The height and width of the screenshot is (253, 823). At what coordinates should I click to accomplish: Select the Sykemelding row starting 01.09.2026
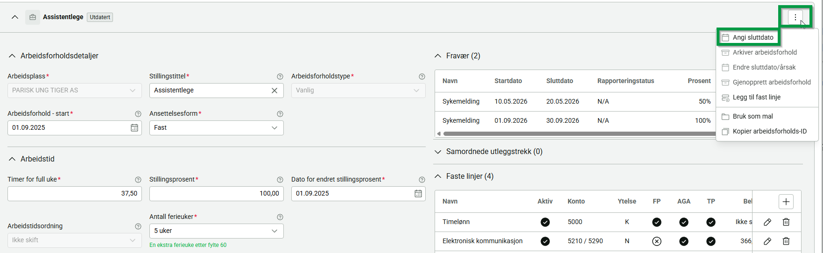[576, 121]
